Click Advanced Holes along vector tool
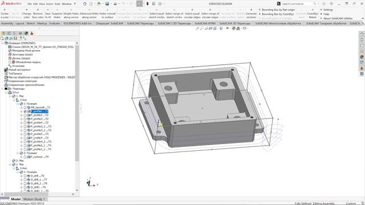The width and height of the screenshot is (365, 205). coord(89,14)
